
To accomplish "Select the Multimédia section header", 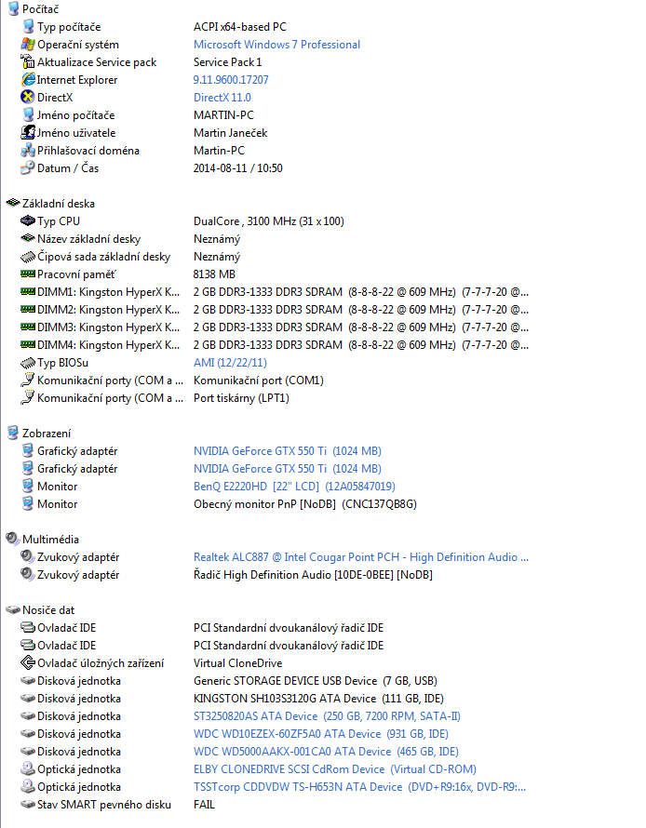I will [50, 540].
